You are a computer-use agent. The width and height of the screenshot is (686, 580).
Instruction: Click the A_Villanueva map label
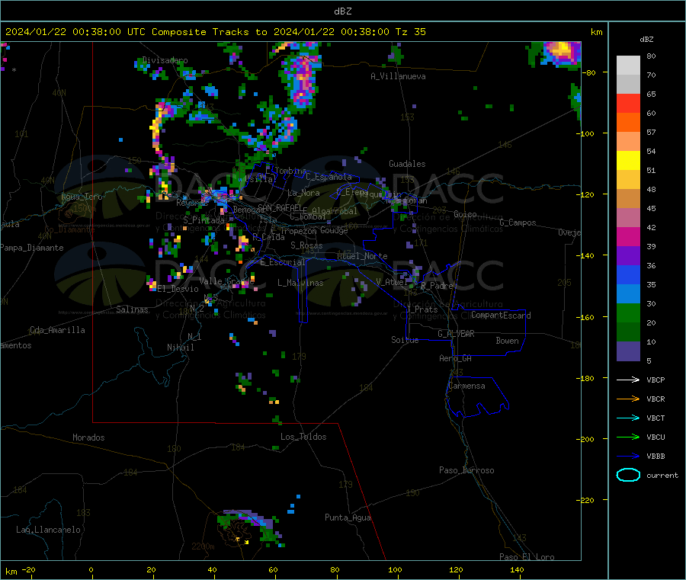(398, 76)
